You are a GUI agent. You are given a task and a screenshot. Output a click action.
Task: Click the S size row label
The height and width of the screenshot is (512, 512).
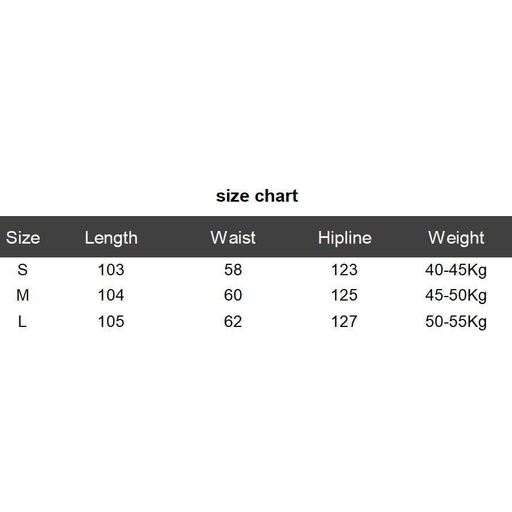[x=22, y=270]
